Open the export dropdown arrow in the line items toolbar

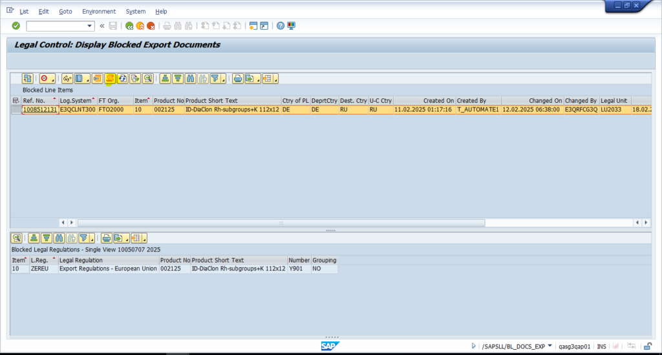258,80
